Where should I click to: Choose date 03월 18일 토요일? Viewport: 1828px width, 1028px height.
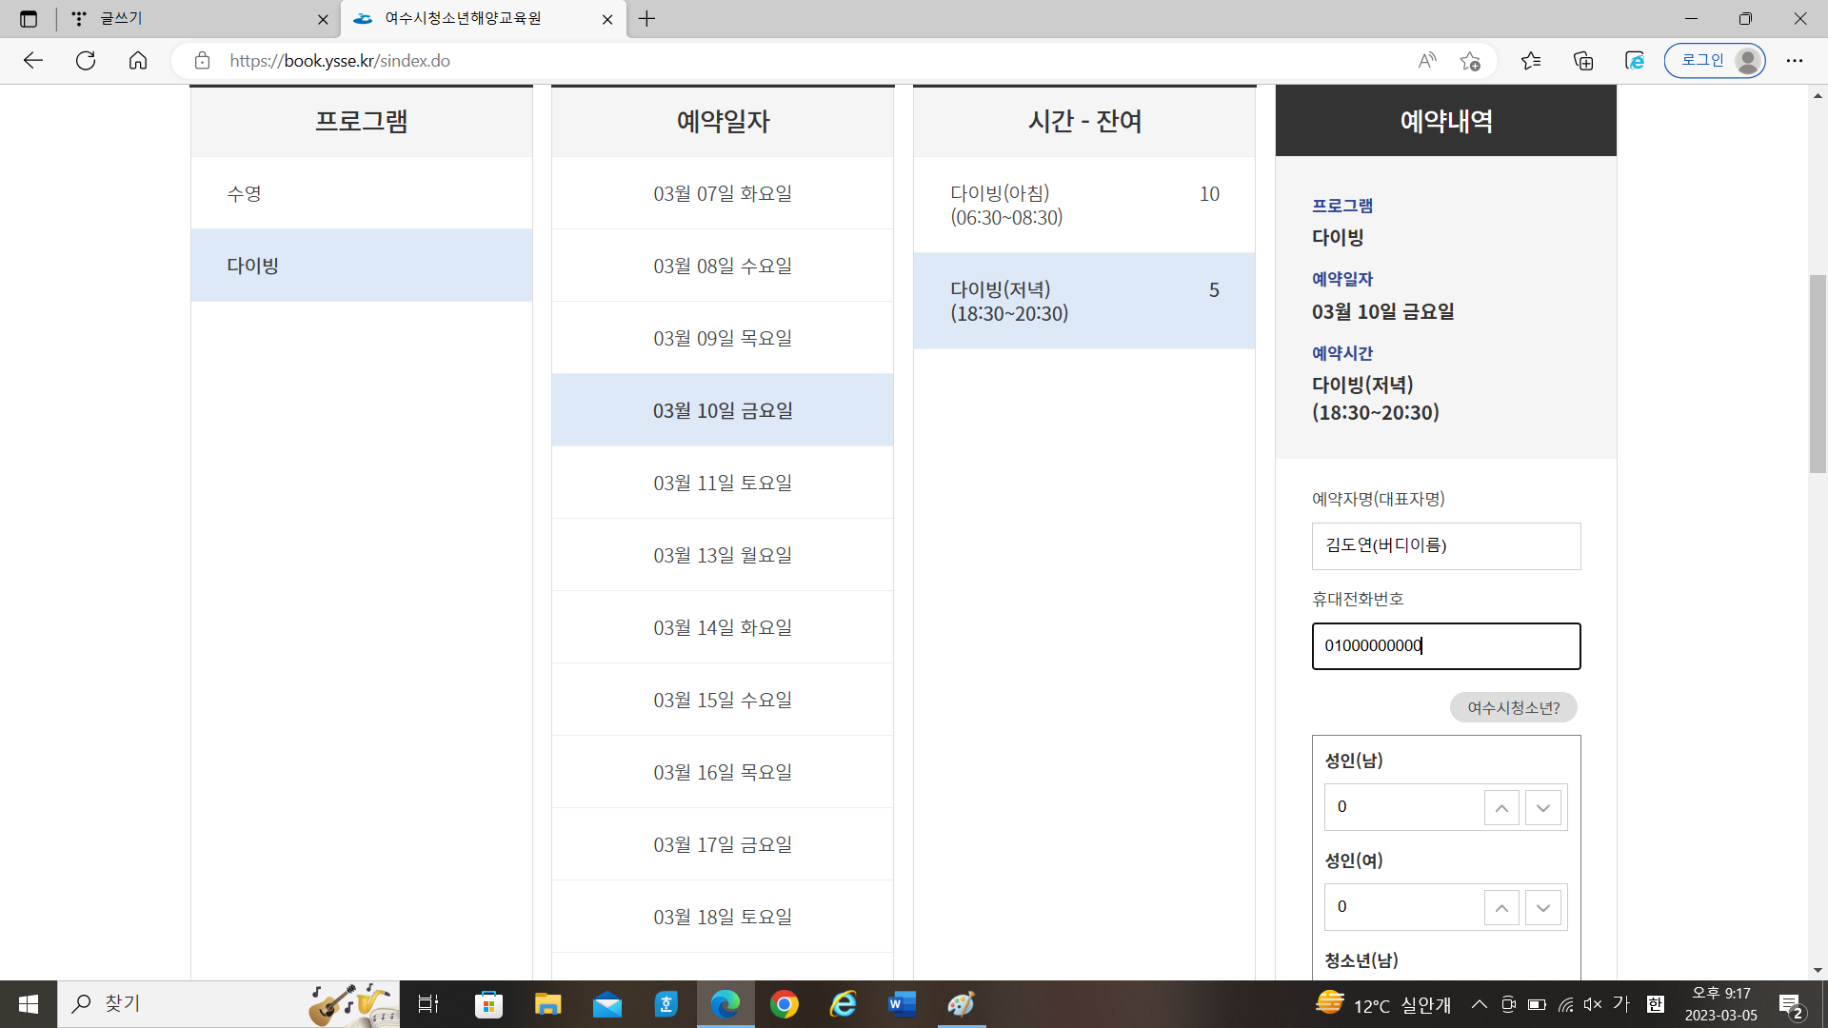coord(723,917)
